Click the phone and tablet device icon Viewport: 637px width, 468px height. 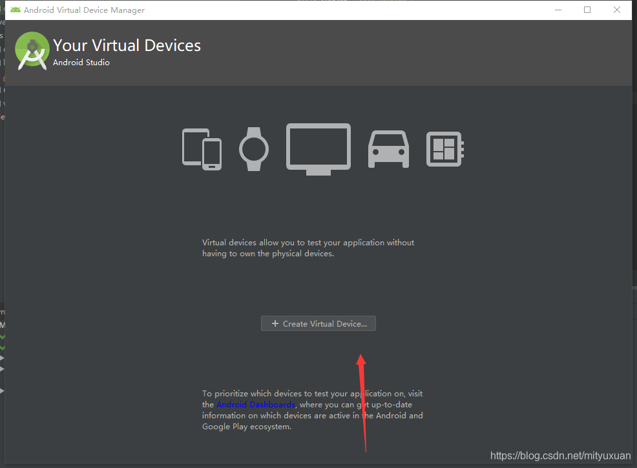(202, 149)
